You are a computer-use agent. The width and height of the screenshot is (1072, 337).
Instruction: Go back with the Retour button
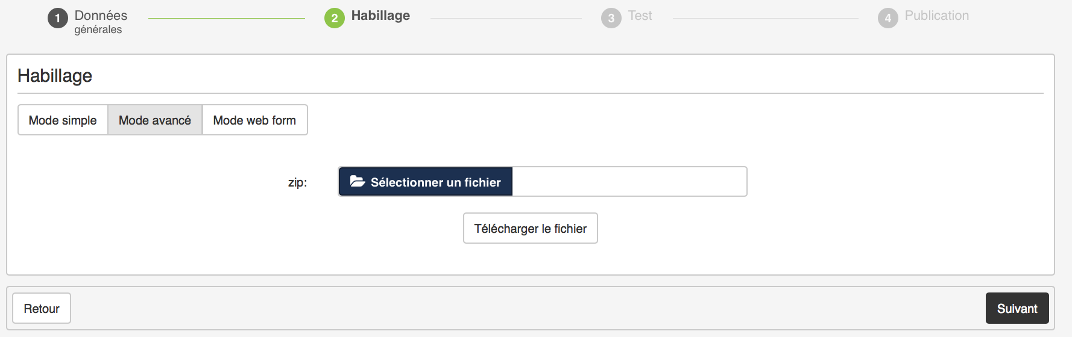pyautogui.click(x=42, y=309)
